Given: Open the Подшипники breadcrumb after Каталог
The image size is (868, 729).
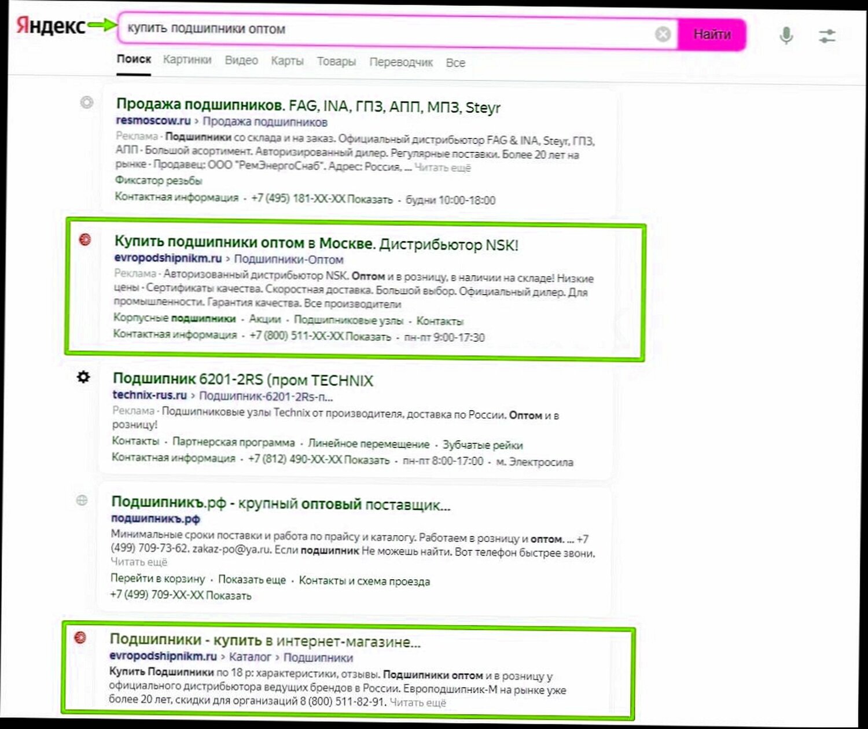Looking at the screenshot, I should click(x=318, y=658).
